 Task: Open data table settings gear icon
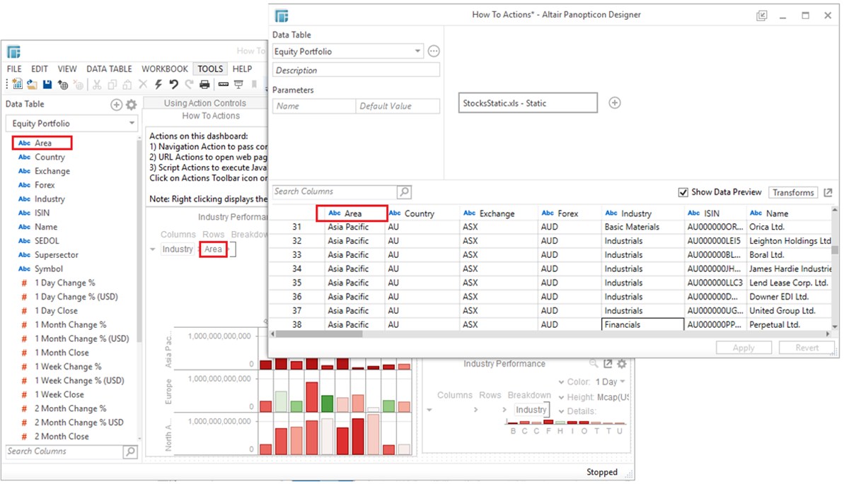[x=131, y=105]
